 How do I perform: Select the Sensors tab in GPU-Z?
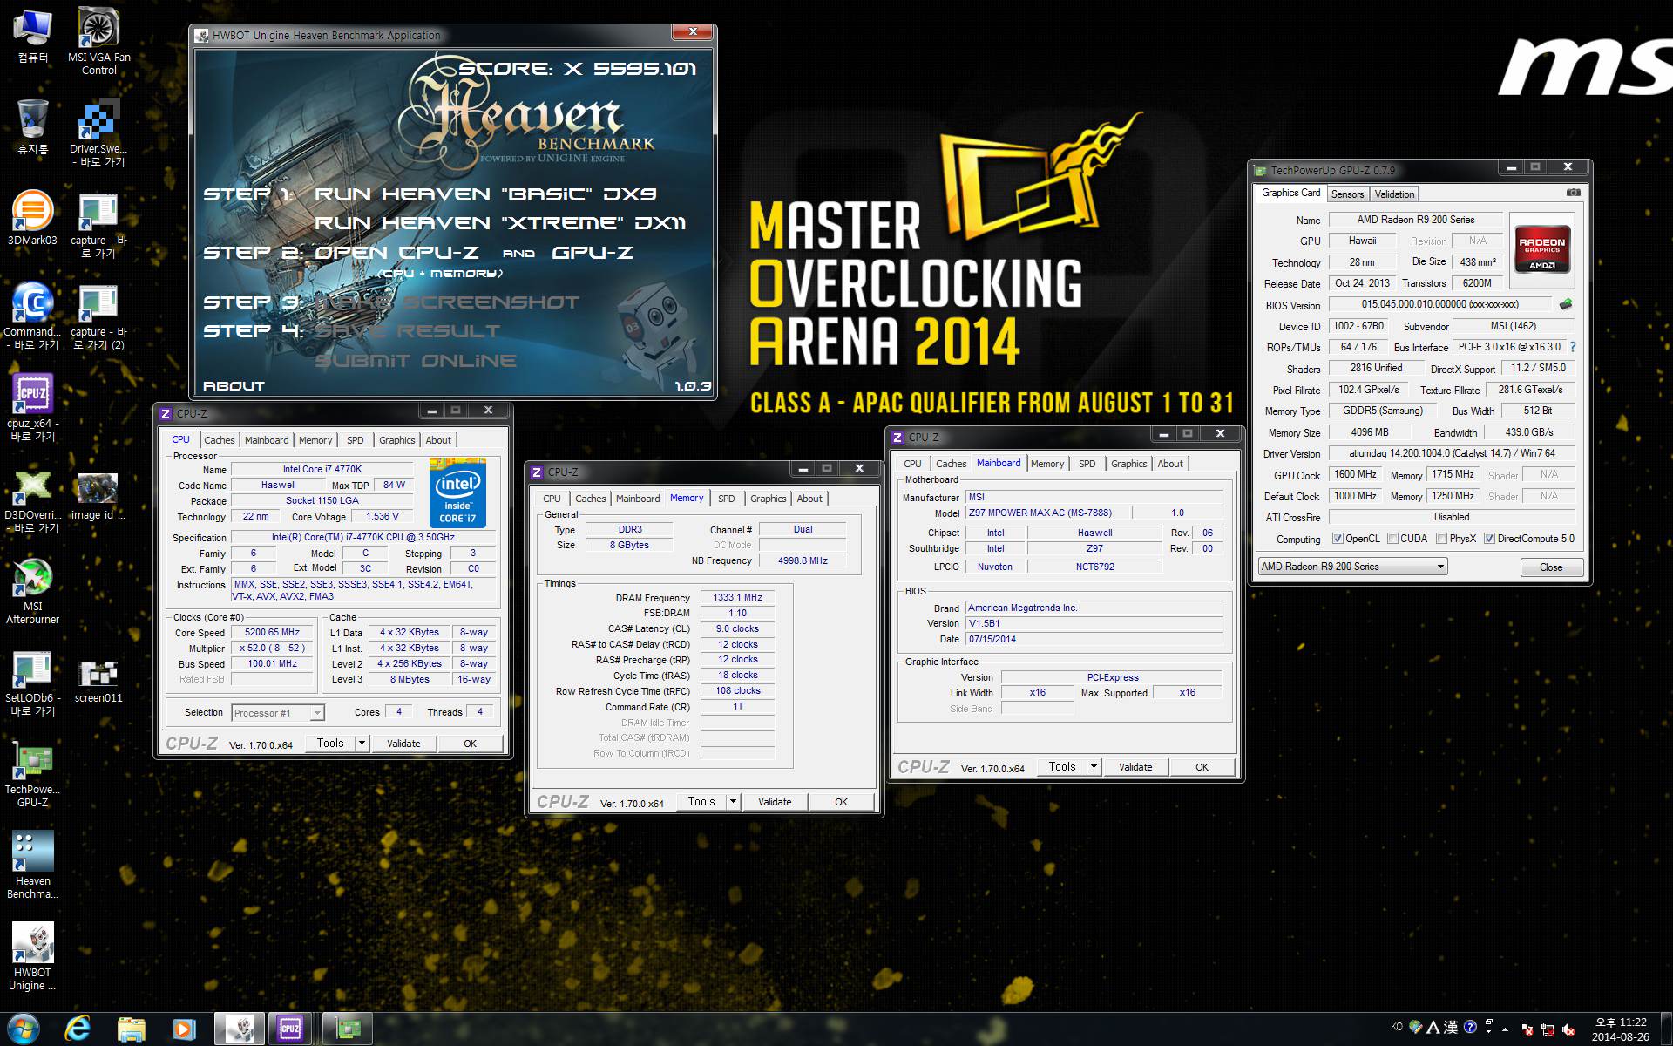(1347, 194)
